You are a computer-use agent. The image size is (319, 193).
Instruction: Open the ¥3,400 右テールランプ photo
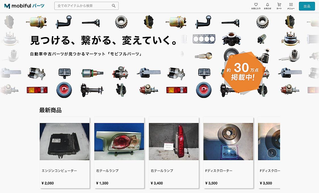tap(174, 141)
